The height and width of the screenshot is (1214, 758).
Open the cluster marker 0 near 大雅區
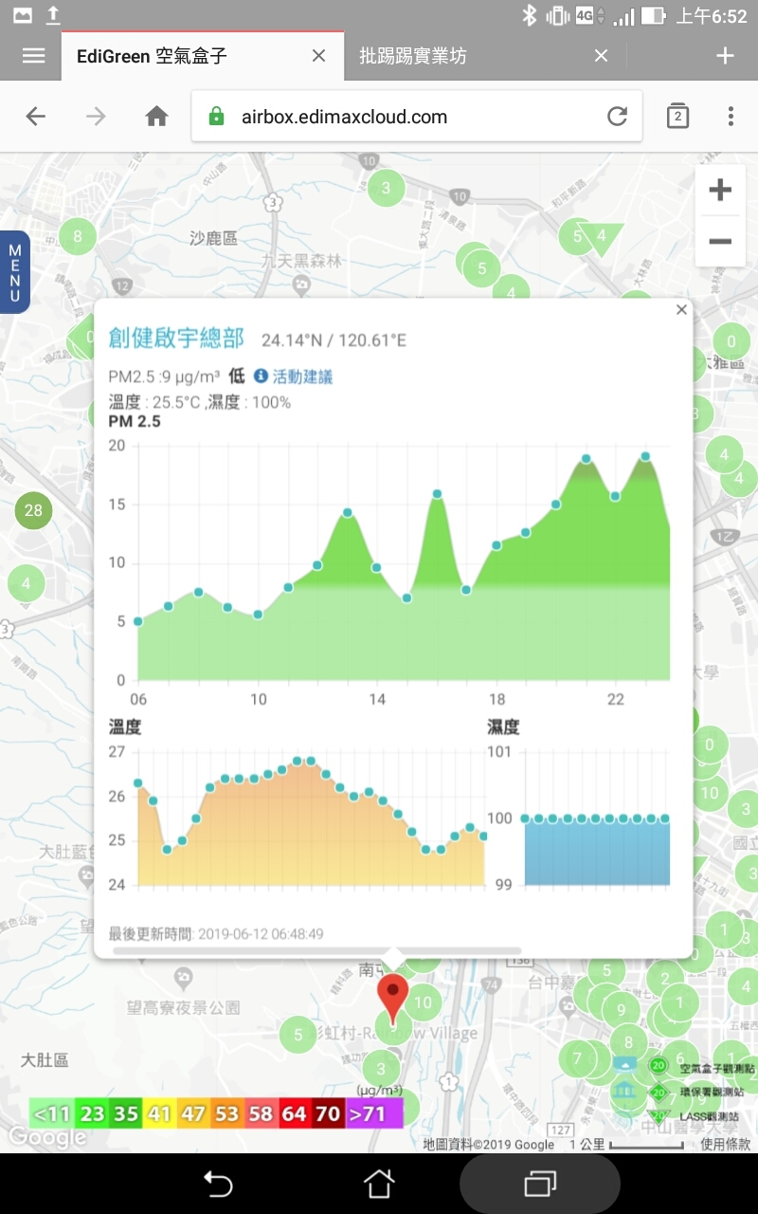[731, 341]
